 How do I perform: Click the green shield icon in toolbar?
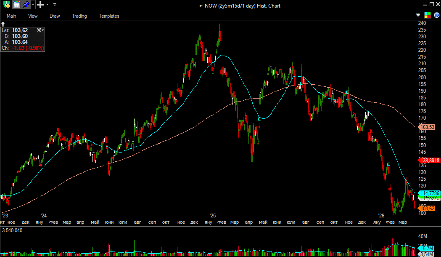pyautogui.click(x=6, y=5)
